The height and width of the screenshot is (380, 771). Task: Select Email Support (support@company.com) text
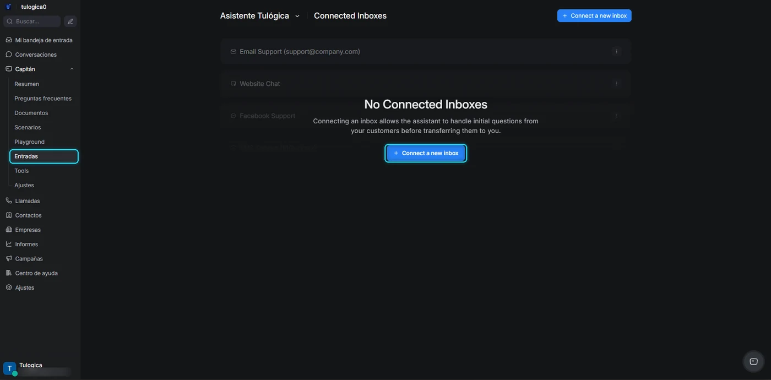[300, 52]
